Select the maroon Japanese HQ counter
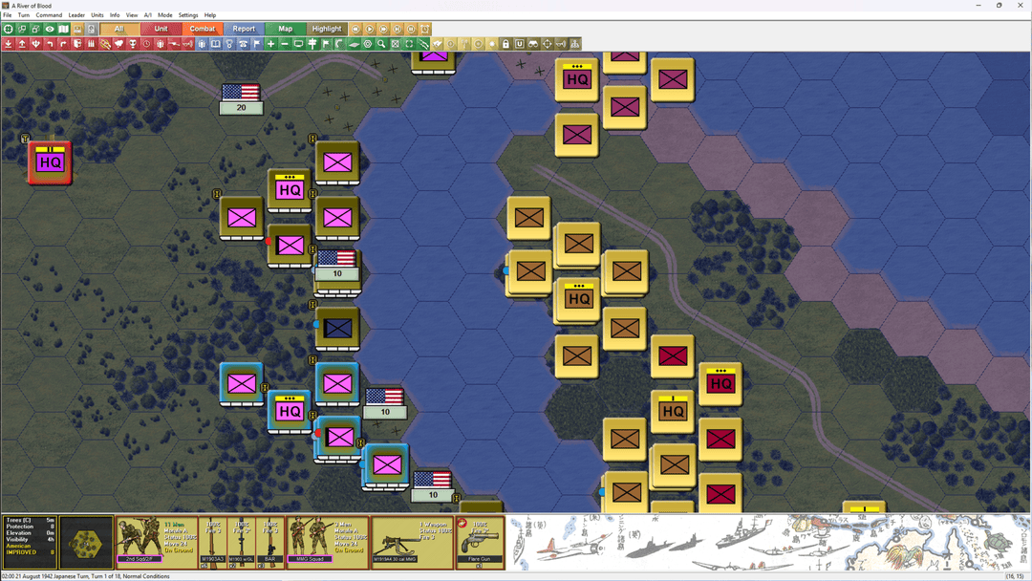The width and height of the screenshot is (1032, 581). tap(577, 79)
